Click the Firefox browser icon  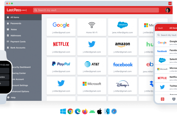tap(85, 111)
